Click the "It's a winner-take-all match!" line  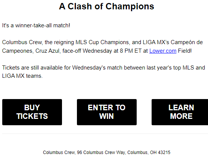pyautogui.click(x=36, y=25)
